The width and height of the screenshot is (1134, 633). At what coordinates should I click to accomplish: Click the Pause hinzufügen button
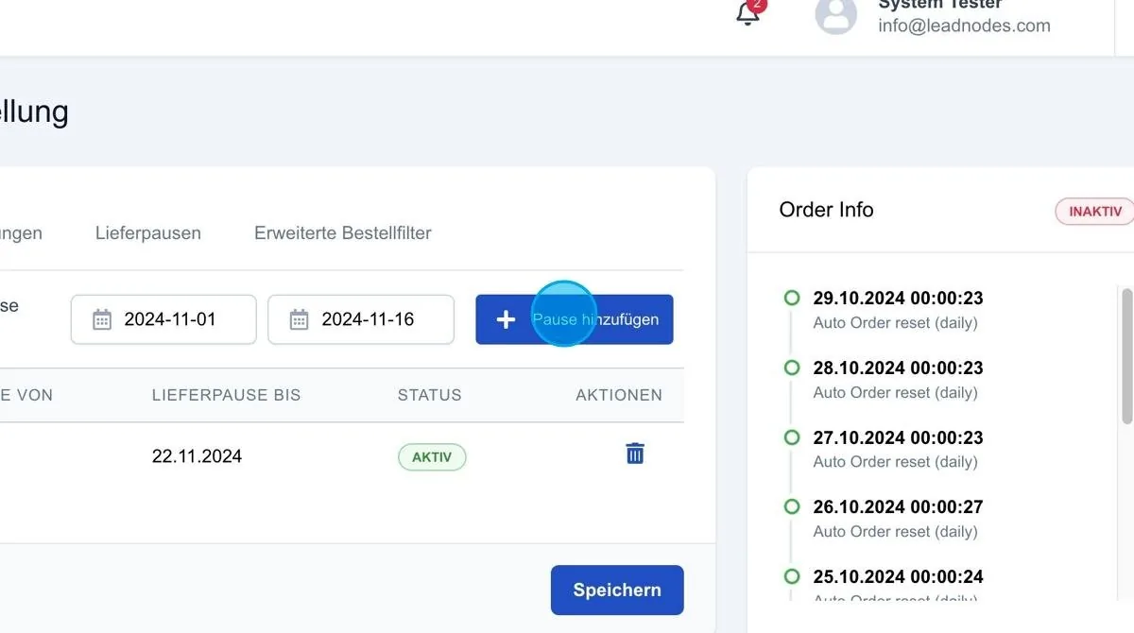click(x=575, y=319)
